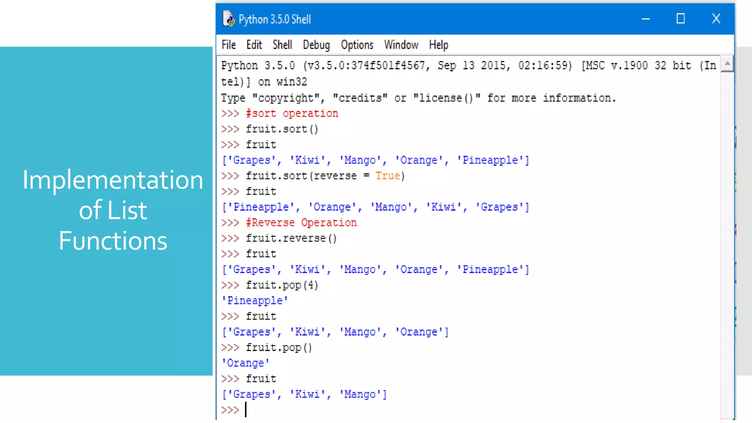This screenshot has height=423, width=752.
Task: Click the 'Pineapple' pop output line
Action: click(254, 301)
